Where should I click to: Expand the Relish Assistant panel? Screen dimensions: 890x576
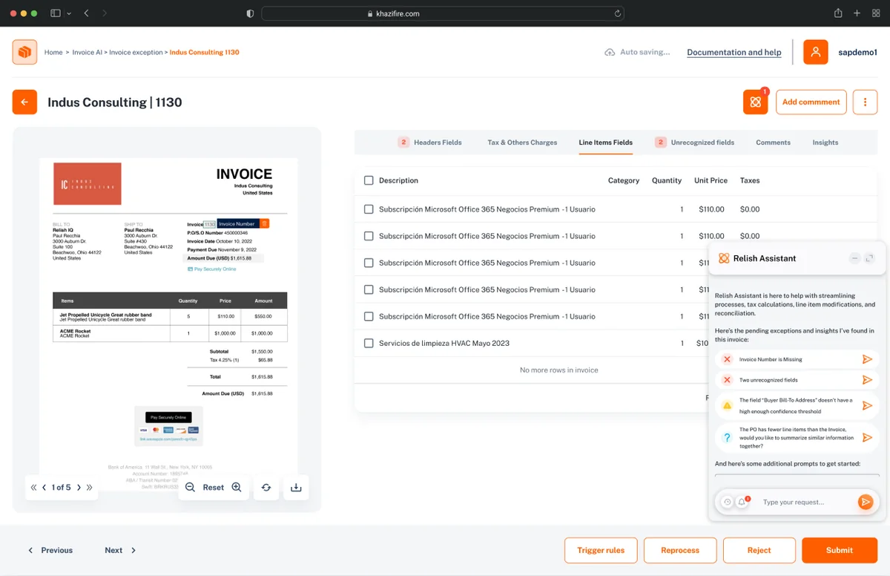[870, 258]
